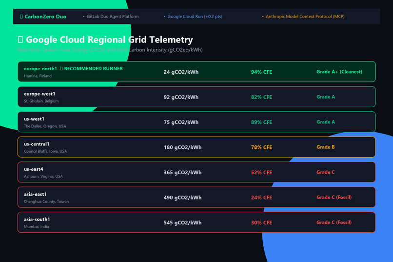Click the Google Cloud Regional Grid Telemetry heading

coord(105,40)
